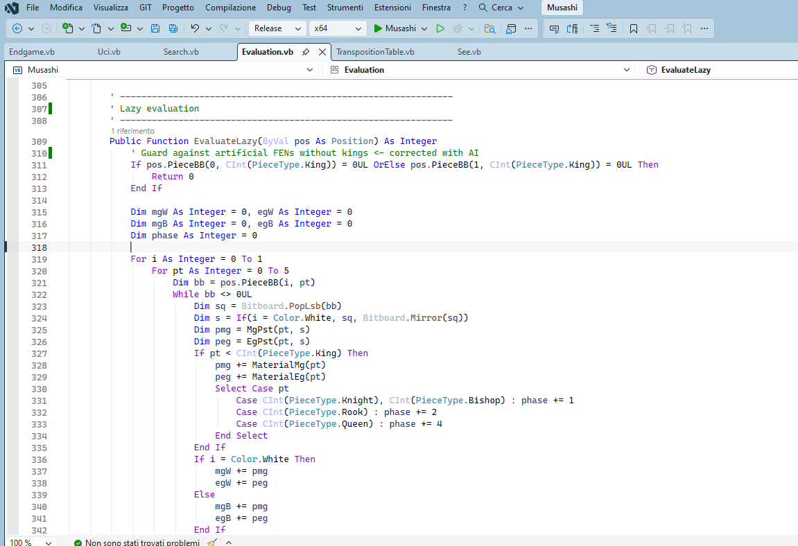Click the Musashi solution name button in title bar
This screenshot has width=798, height=546.
click(562, 8)
